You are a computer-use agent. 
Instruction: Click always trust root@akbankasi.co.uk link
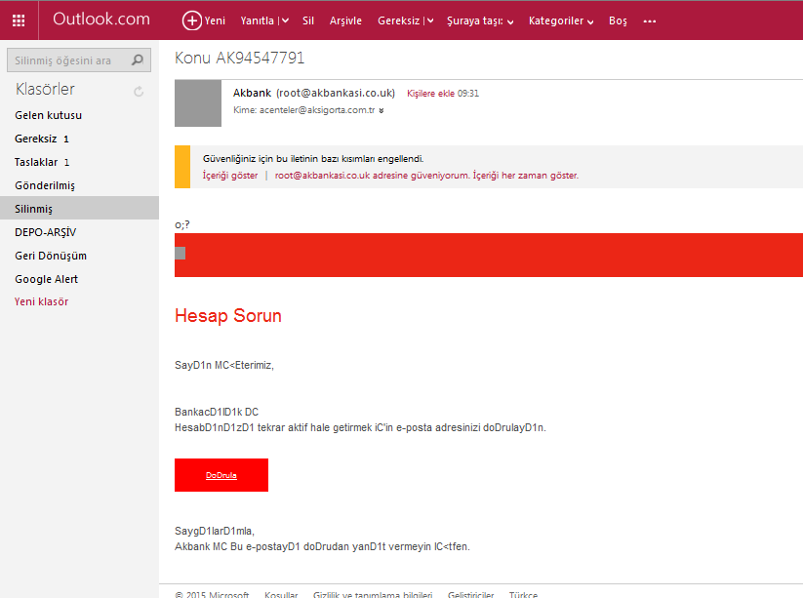pos(426,175)
